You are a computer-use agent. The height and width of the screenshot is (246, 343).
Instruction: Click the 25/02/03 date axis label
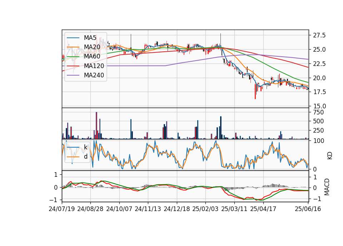[205, 209]
